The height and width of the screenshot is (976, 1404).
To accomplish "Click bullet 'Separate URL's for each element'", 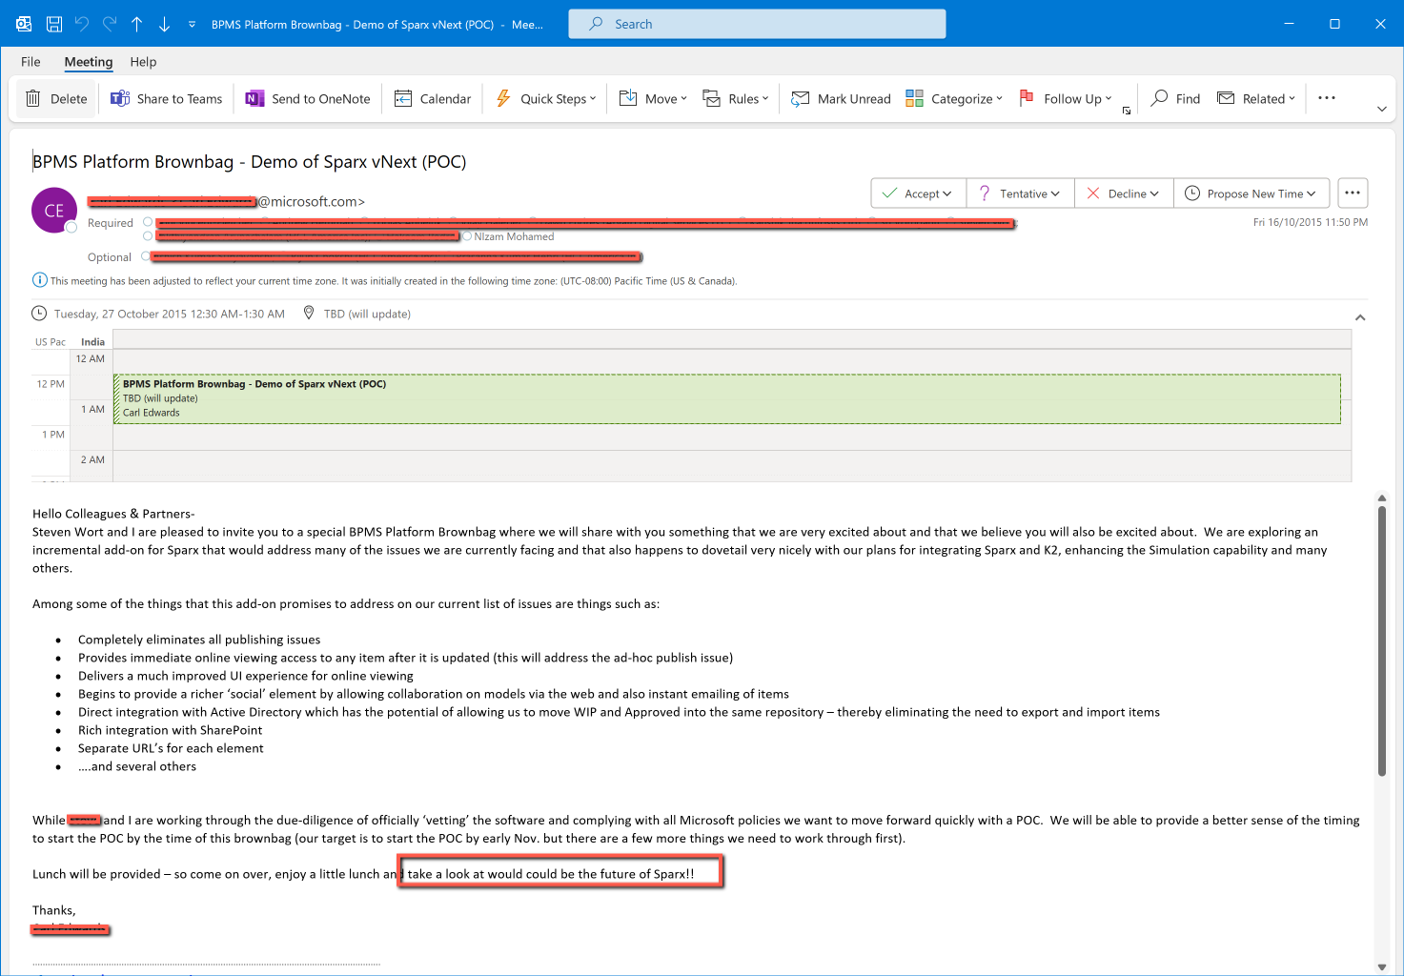I will pos(171,748).
